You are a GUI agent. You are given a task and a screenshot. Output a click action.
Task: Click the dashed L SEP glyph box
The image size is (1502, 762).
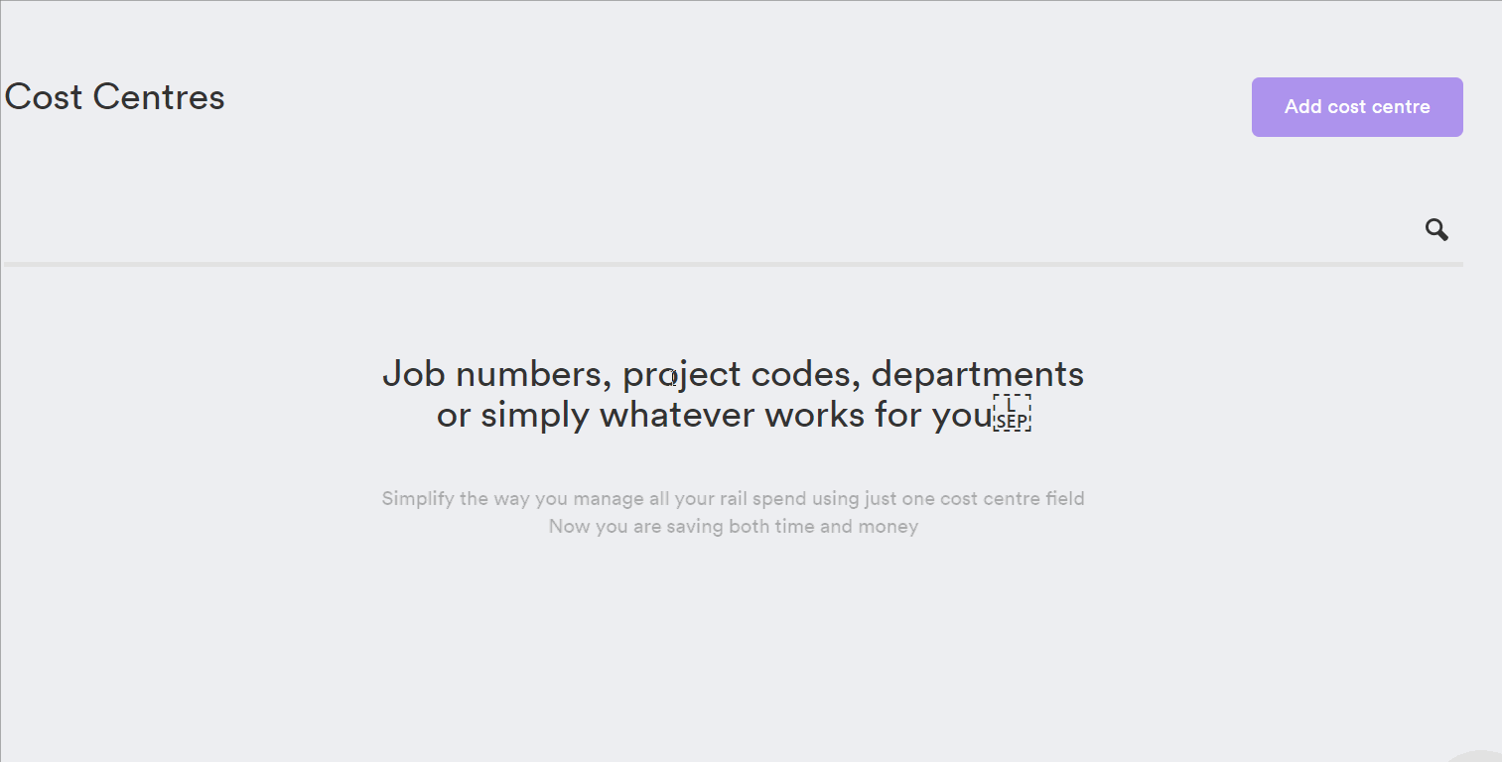[1013, 413]
